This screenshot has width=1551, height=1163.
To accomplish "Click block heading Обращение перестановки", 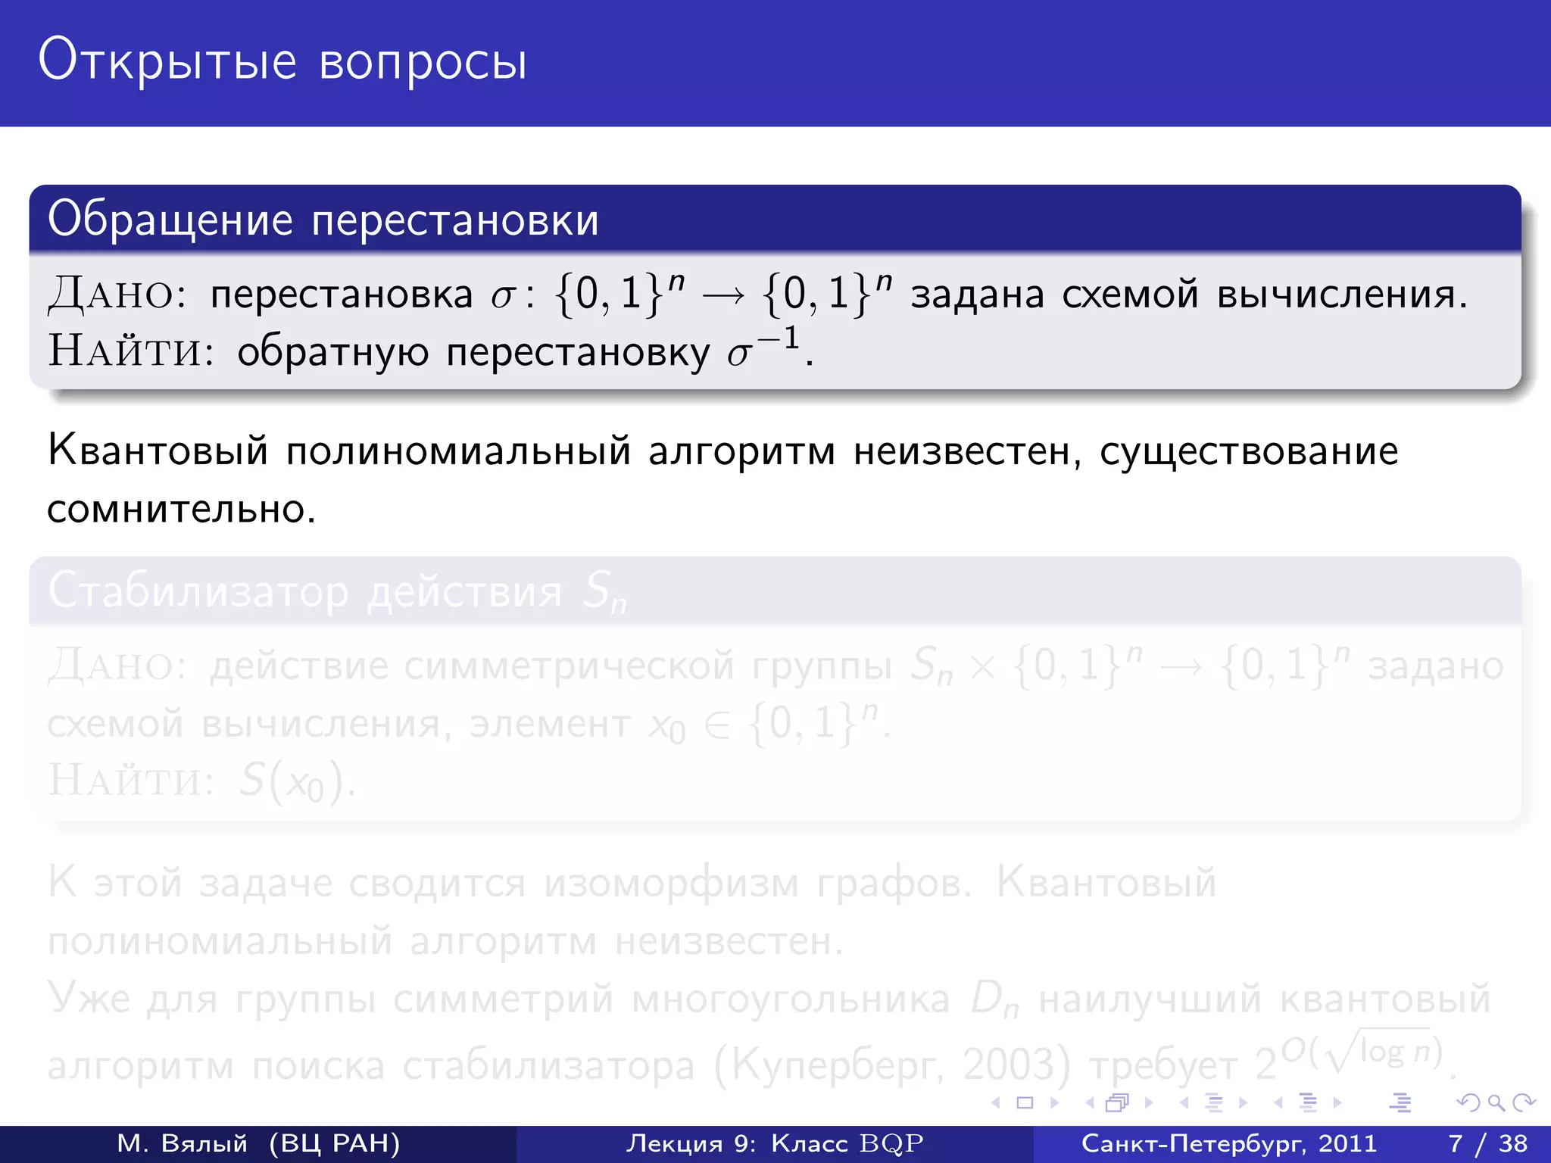I will (x=323, y=220).
